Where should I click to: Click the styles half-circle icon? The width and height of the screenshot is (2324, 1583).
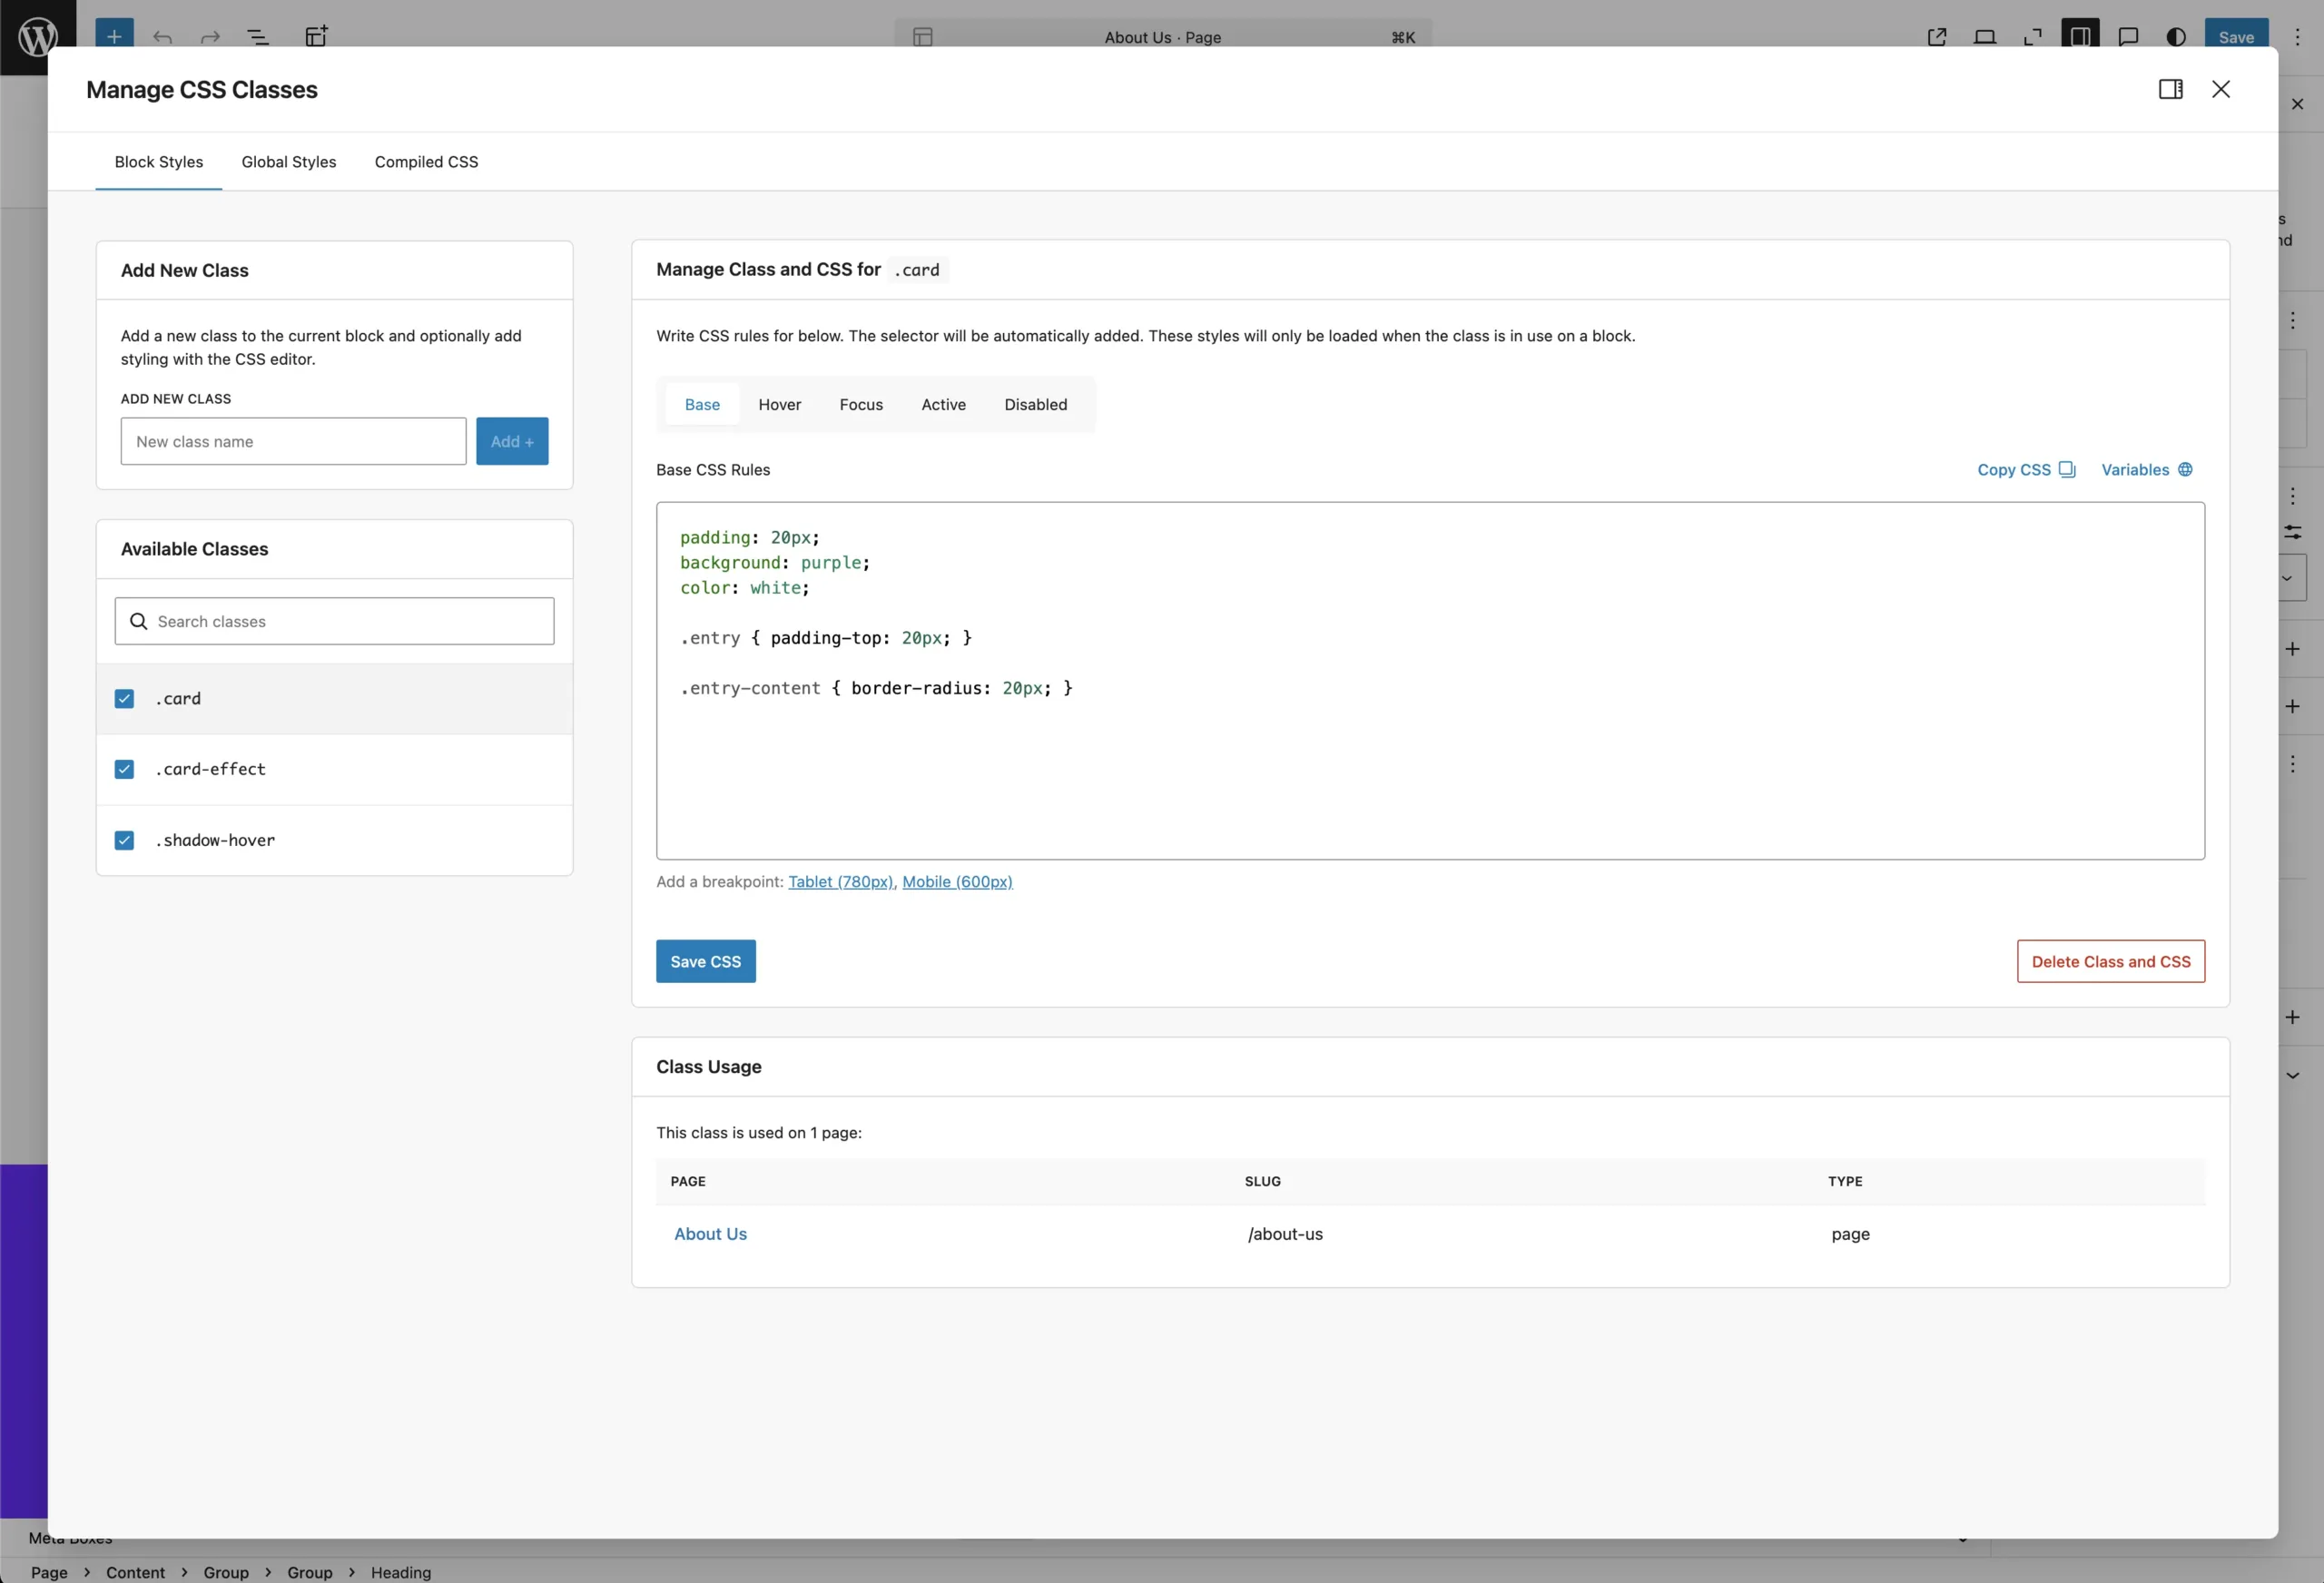point(2176,37)
